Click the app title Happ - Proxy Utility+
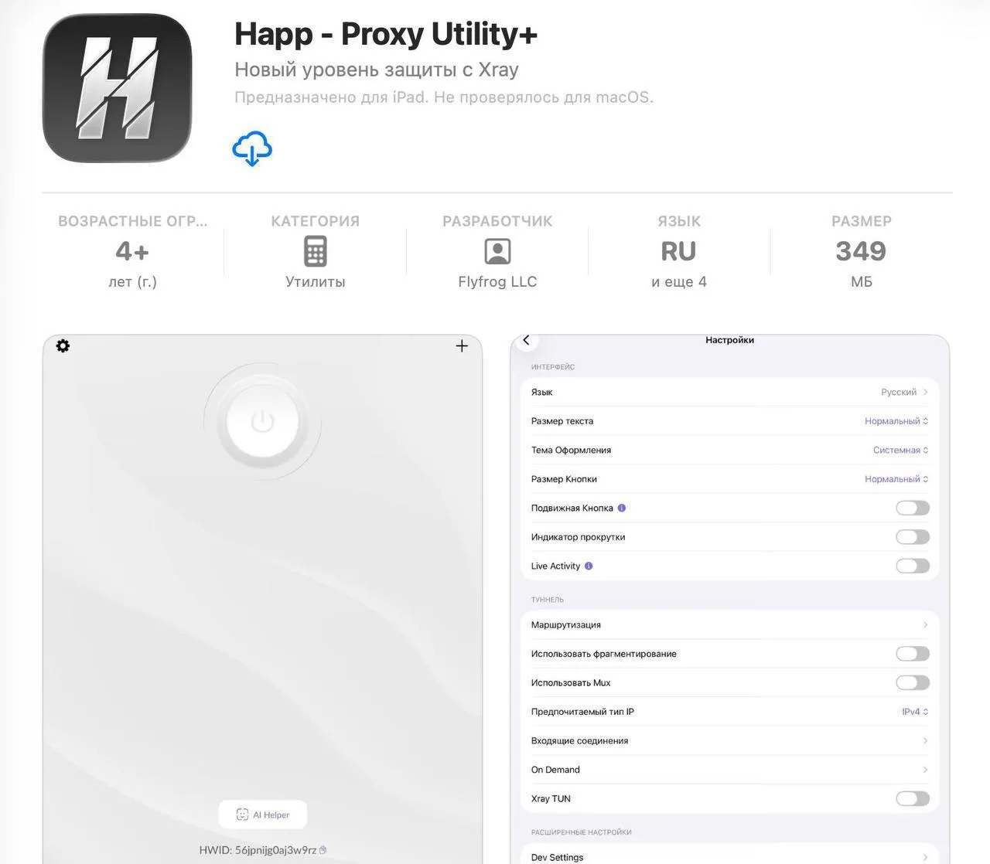Screen dimensions: 990x864 [386, 34]
